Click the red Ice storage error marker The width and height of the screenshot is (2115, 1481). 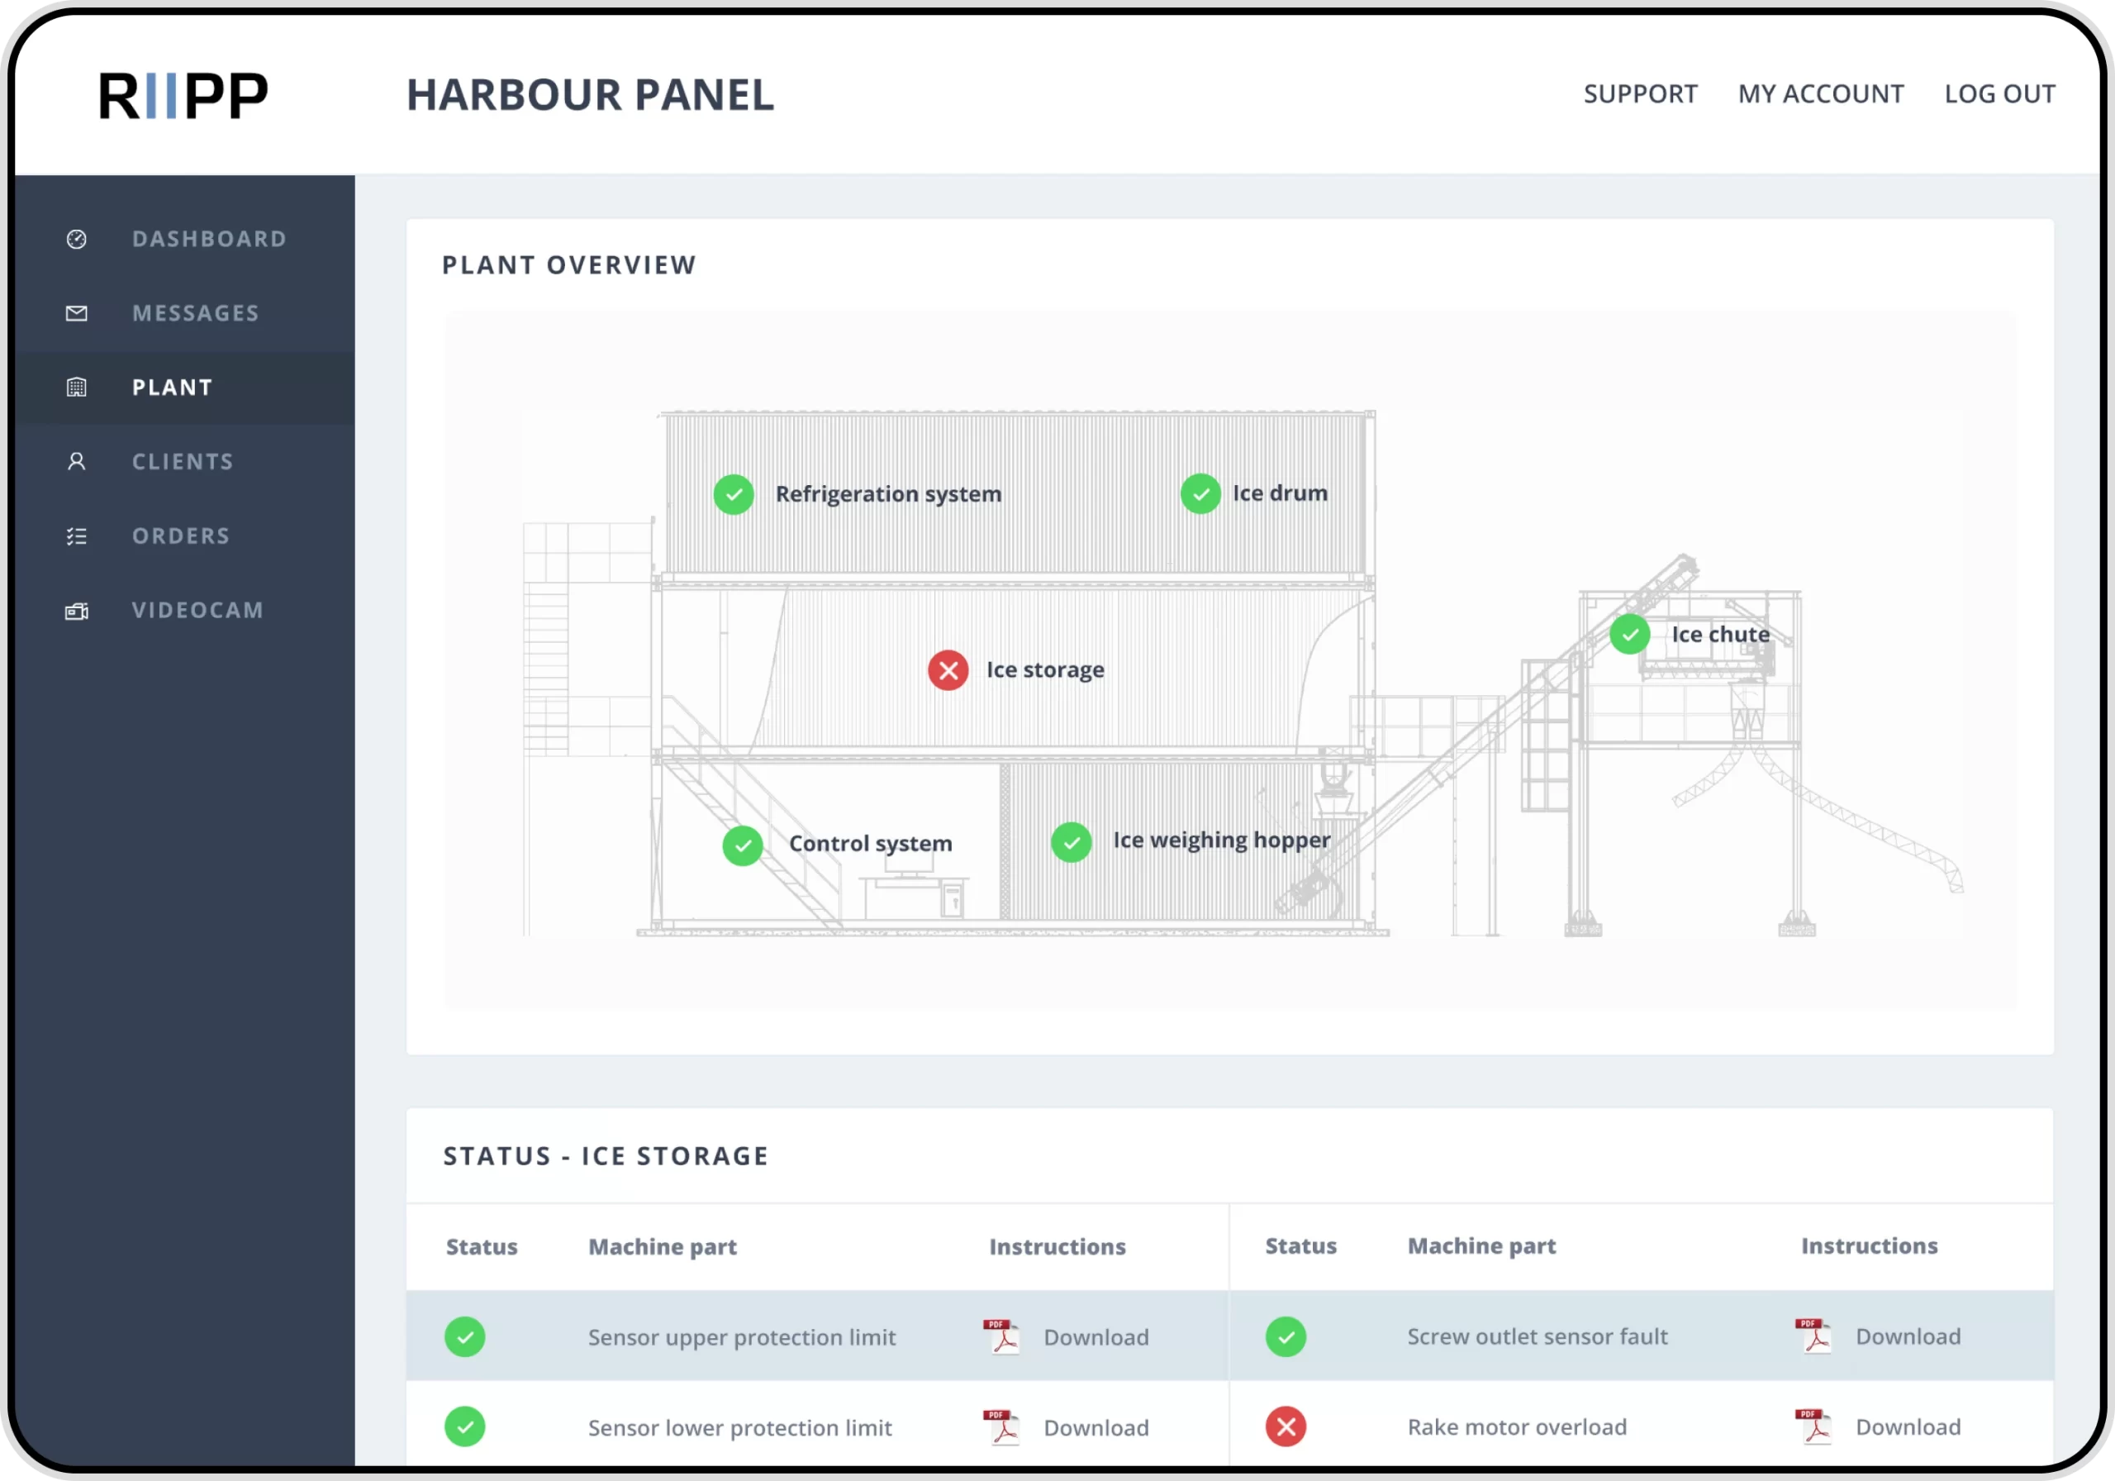tap(948, 670)
